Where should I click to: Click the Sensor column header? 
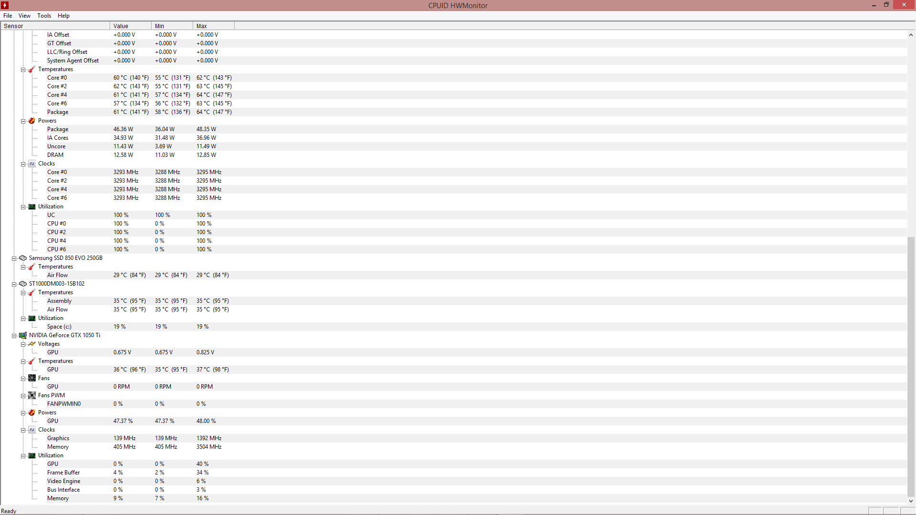55,26
